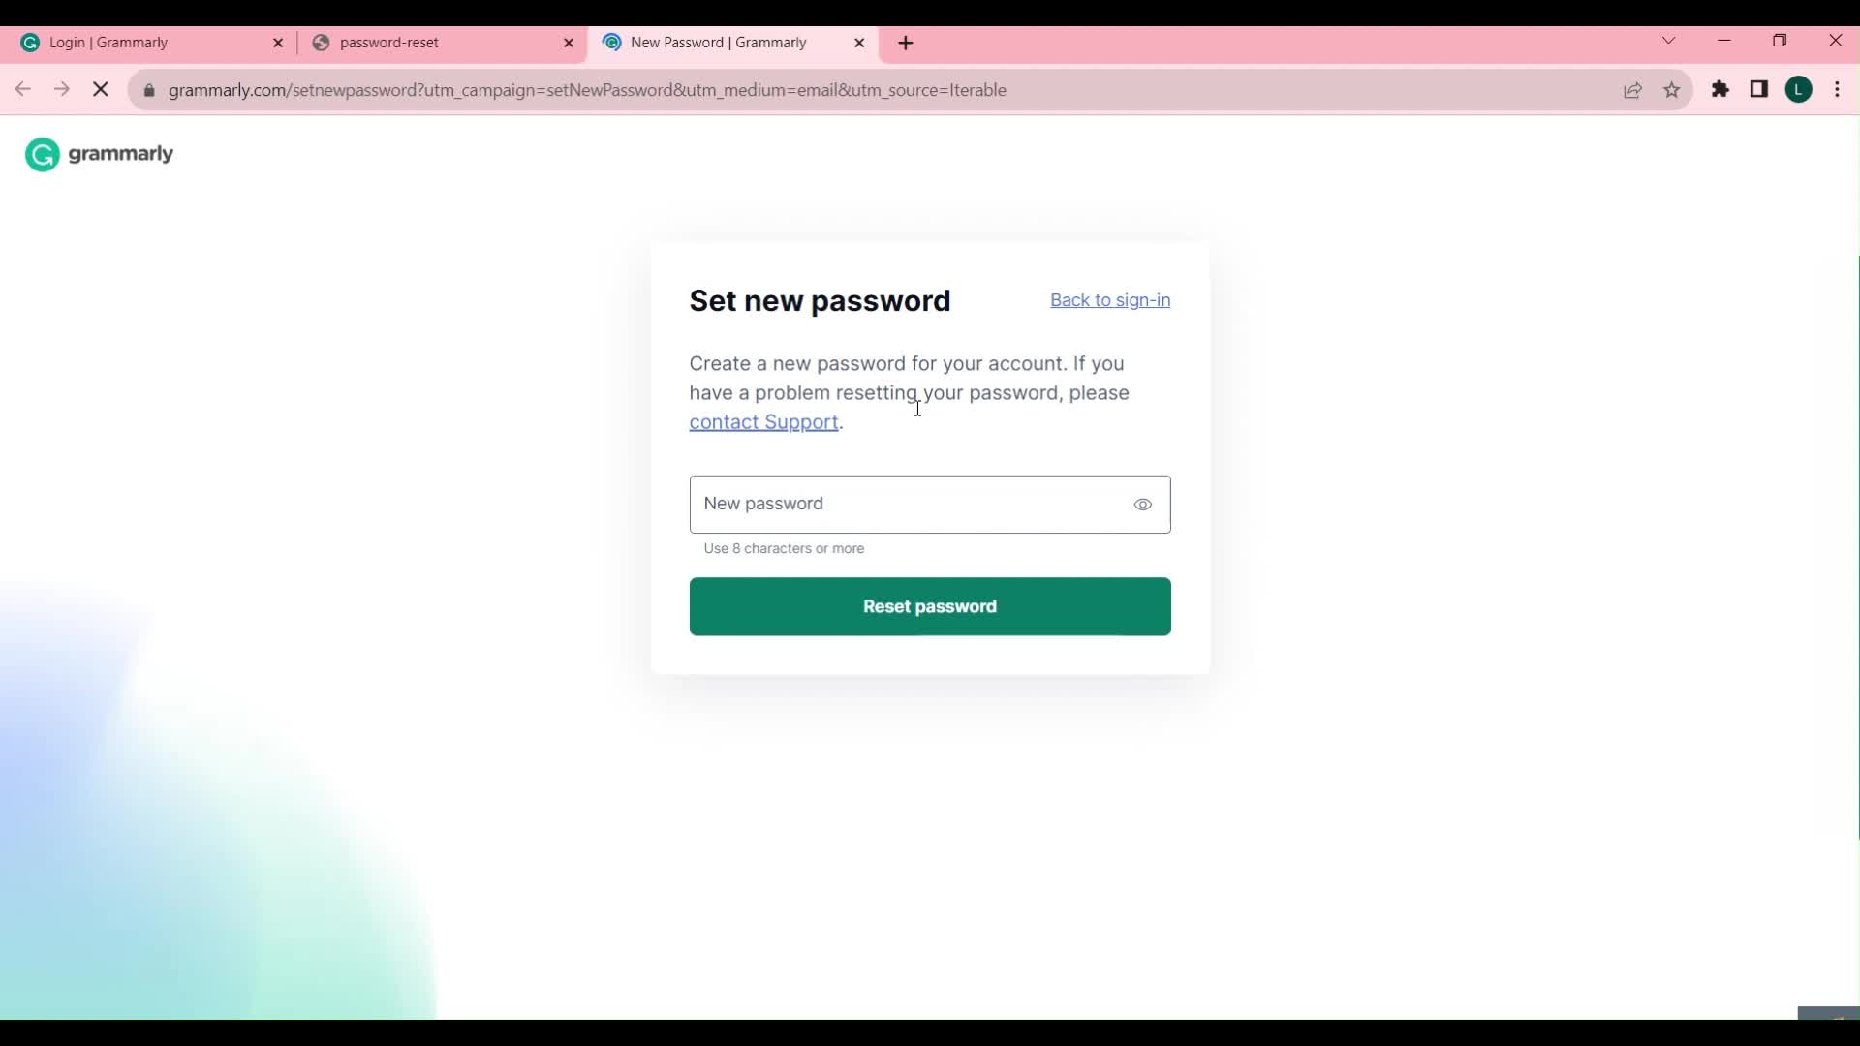Click the New password input field
1860x1046 pixels.
[930, 504]
